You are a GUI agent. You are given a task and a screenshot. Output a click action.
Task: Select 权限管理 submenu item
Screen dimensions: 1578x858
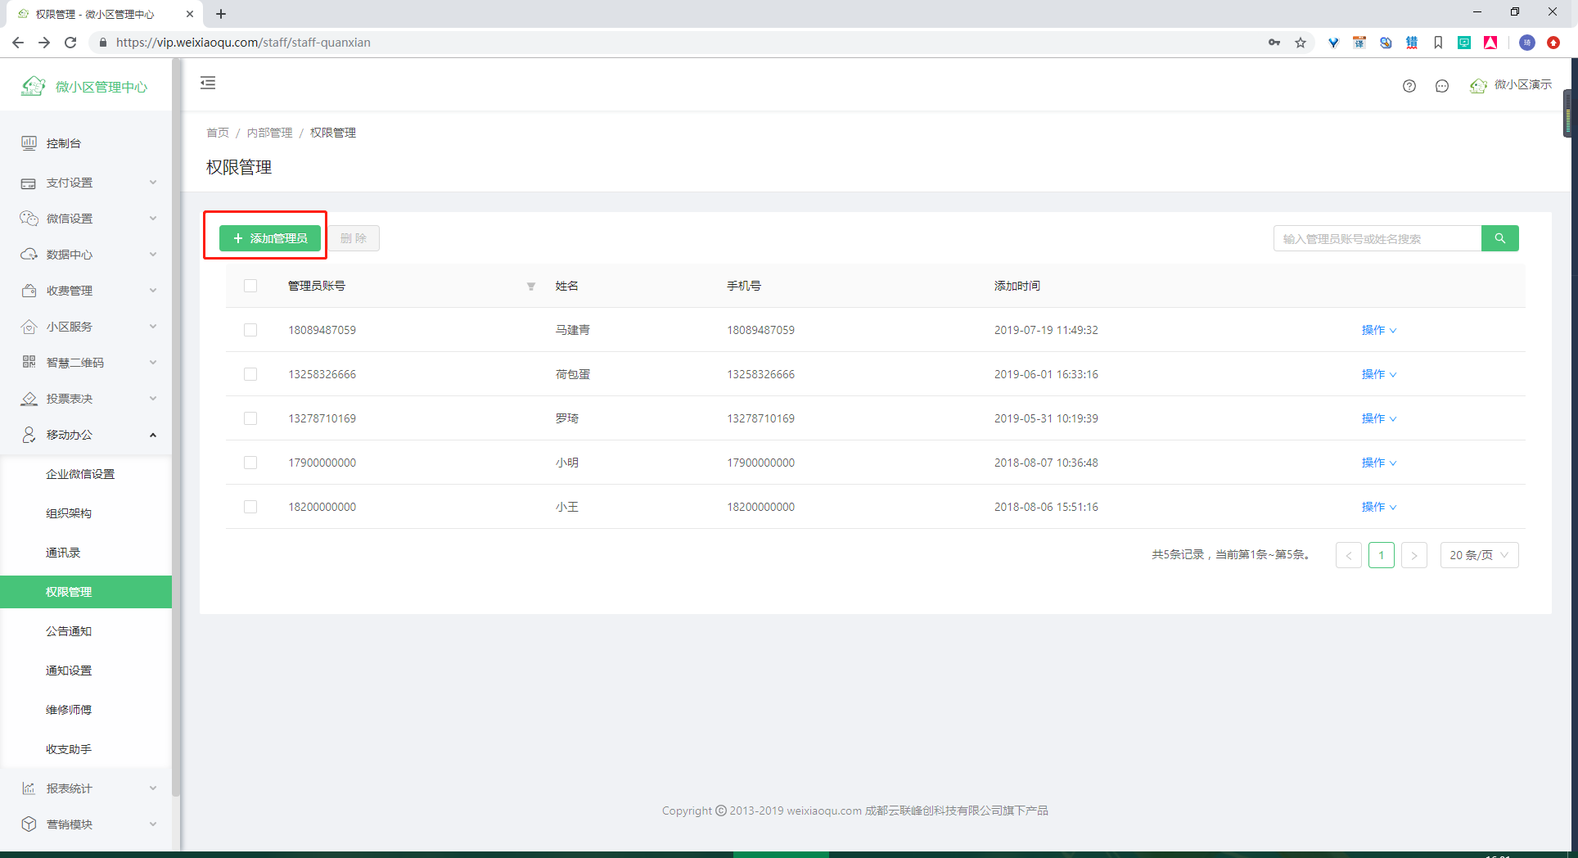coord(86,592)
